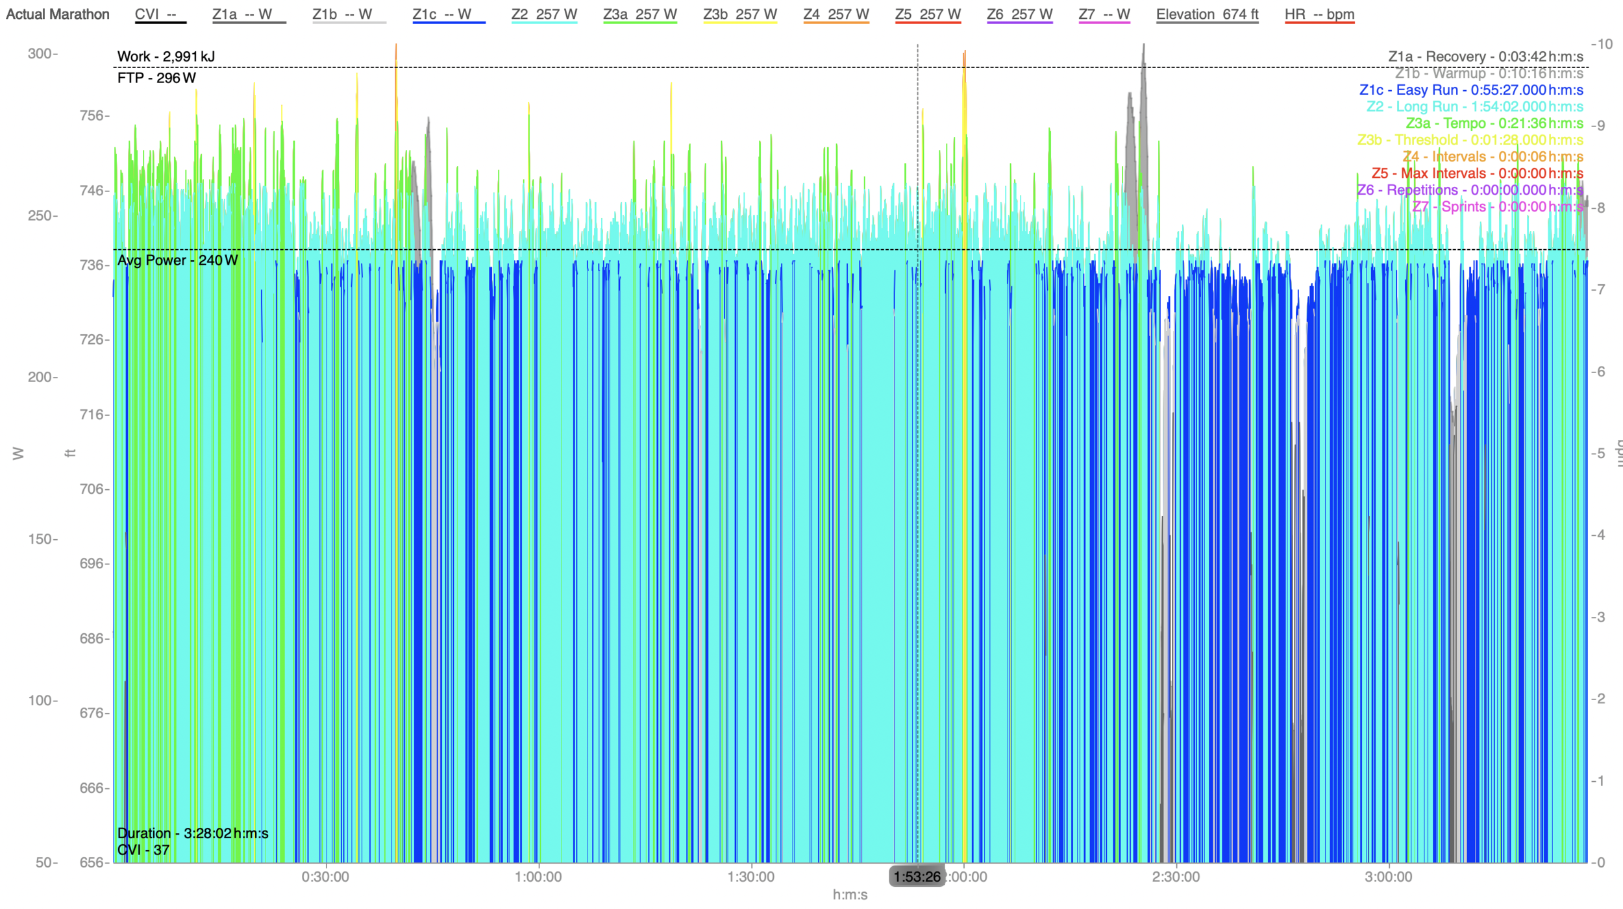This screenshot has height=909, width=1623.
Task: Click the 0:30:00 time axis tick
Action: pyautogui.click(x=325, y=877)
